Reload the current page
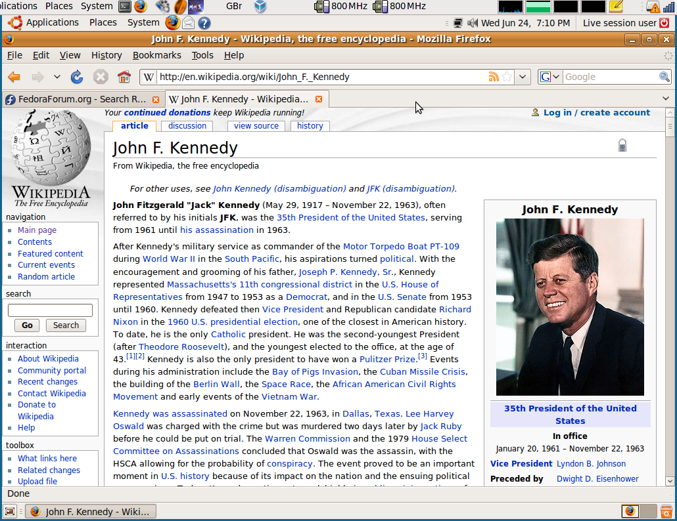Image resolution: width=677 pixels, height=521 pixels. pyautogui.click(x=77, y=77)
